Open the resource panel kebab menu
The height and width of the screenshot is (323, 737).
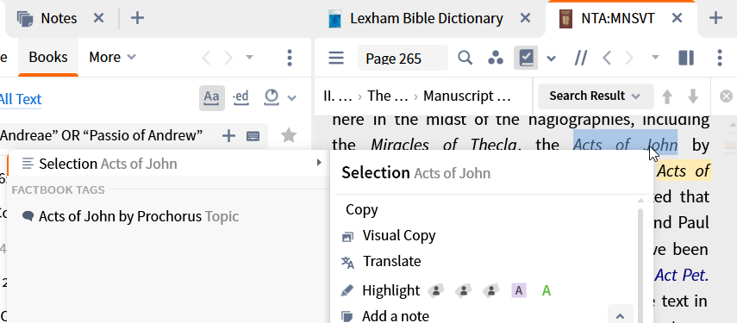(720, 58)
